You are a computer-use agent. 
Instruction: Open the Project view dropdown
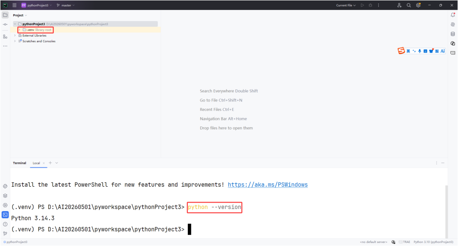point(20,15)
